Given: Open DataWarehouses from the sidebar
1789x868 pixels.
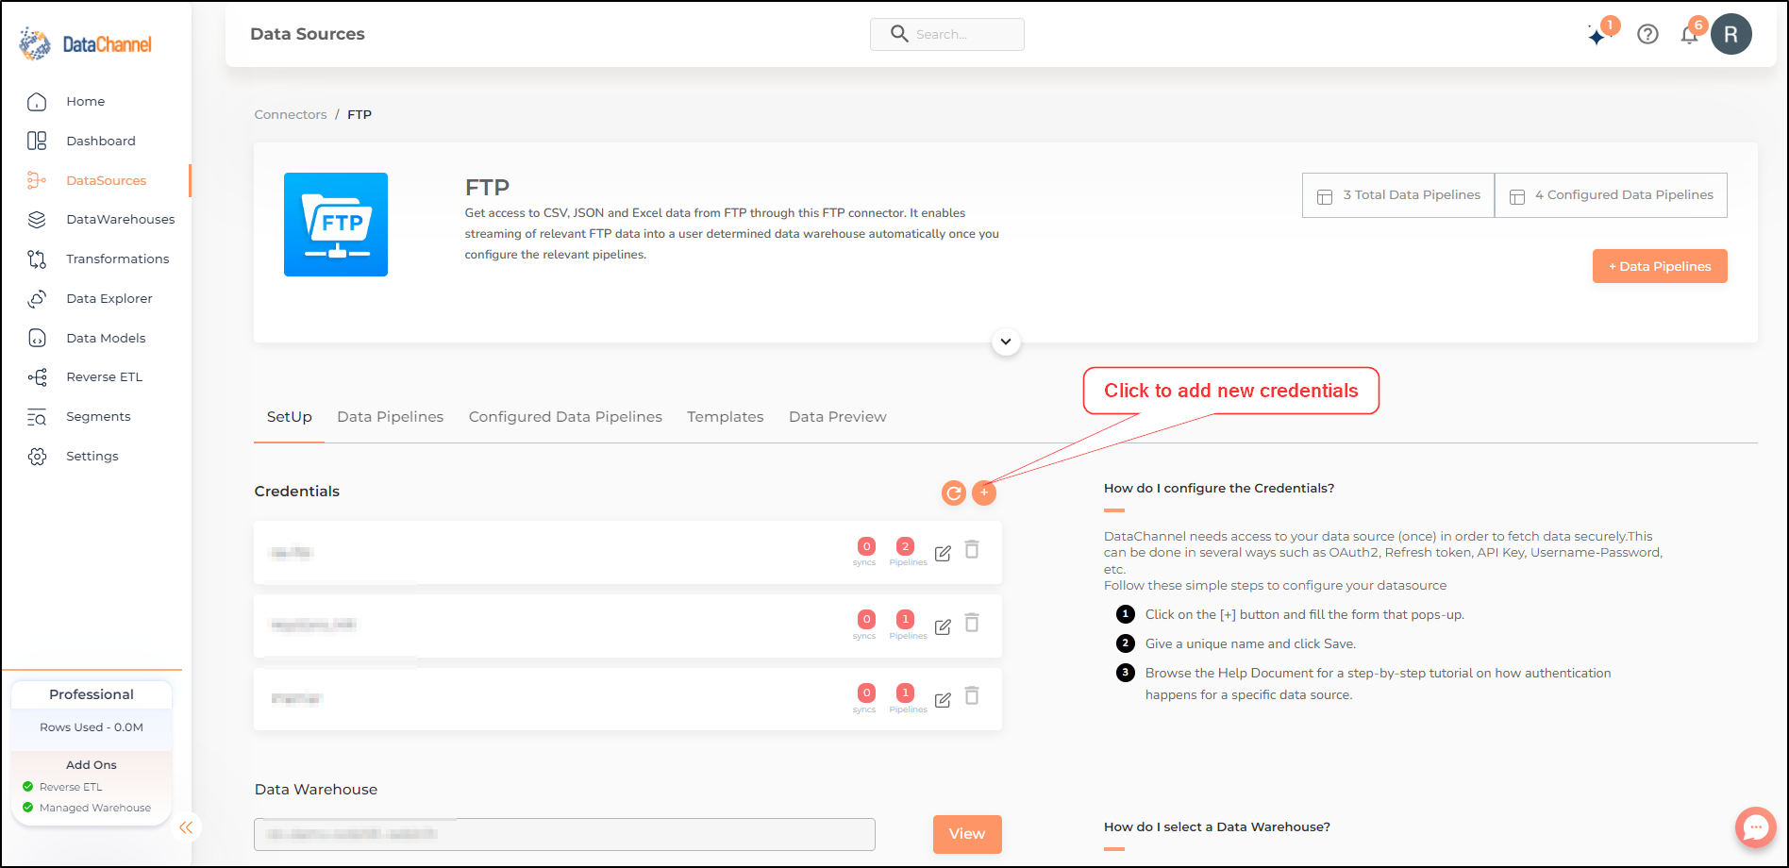Looking at the screenshot, I should click(x=121, y=219).
